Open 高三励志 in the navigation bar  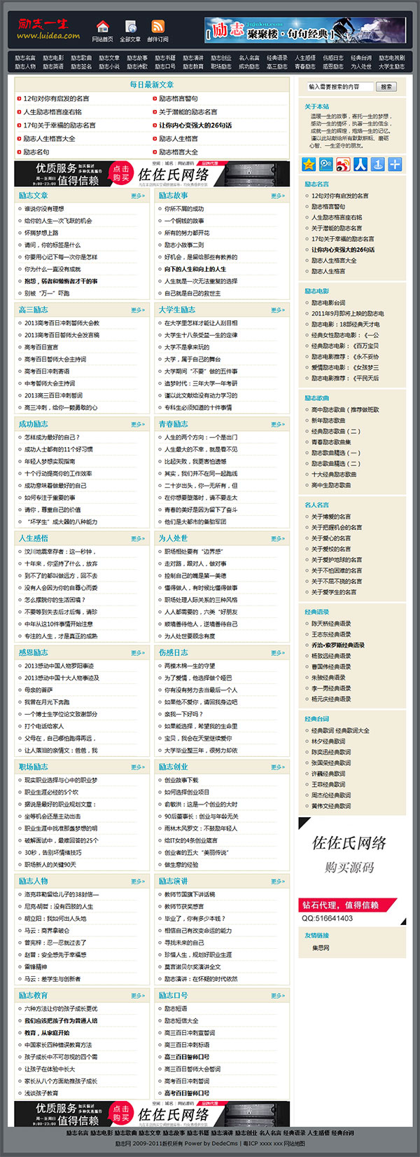click(277, 67)
